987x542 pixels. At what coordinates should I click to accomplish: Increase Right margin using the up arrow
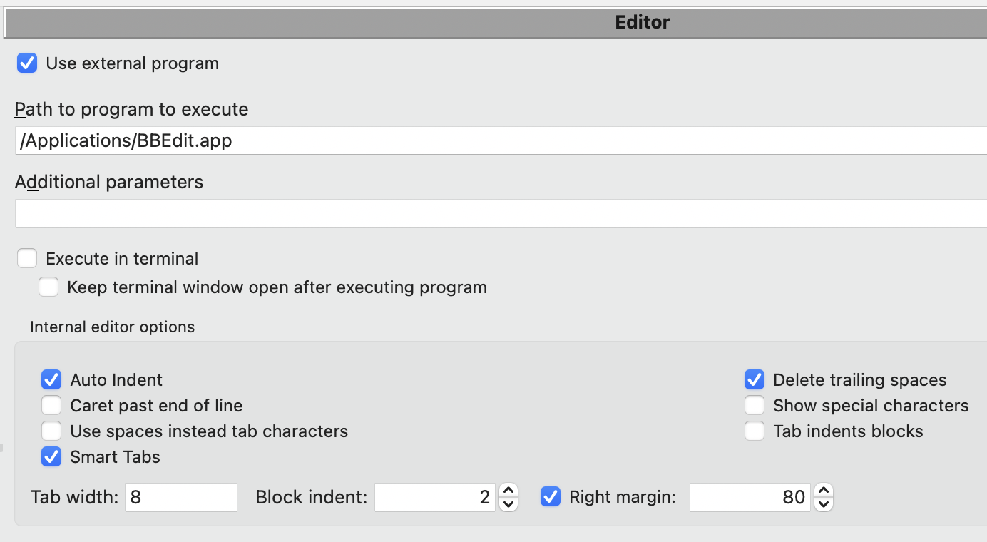(823, 491)
